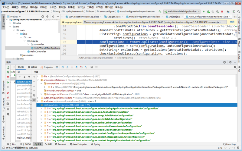Screen dimensions: 242x151
Task: Open the Terminal tool window button
Action: click(x=60, y=144)
